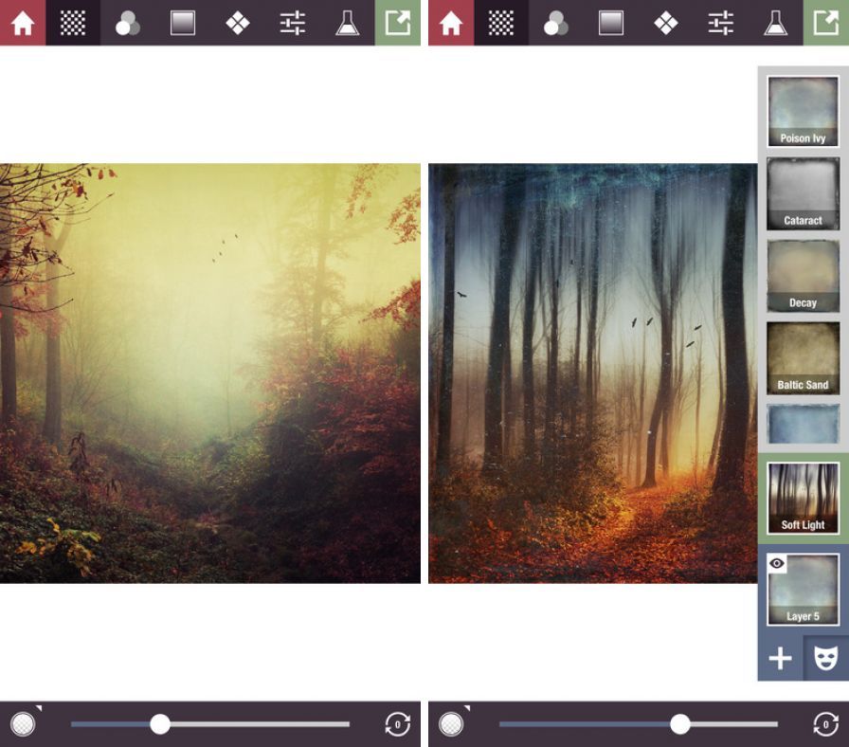The width and height of the screenshot is (849, 747).
Task: Add a new layer with the plus button
Action: [780, 659]
